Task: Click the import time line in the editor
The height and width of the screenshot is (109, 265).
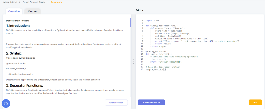Action: point(152,20)
